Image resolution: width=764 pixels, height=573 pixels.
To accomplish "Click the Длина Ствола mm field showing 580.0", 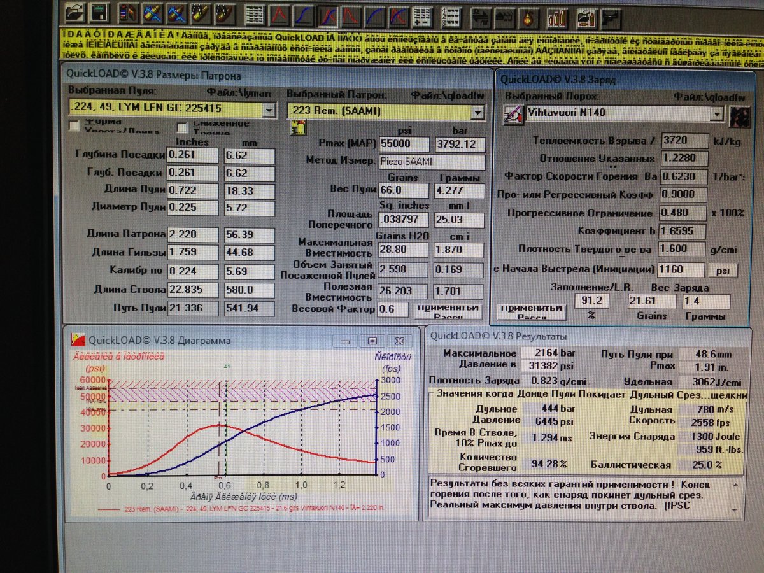I will tap(250, 291).
